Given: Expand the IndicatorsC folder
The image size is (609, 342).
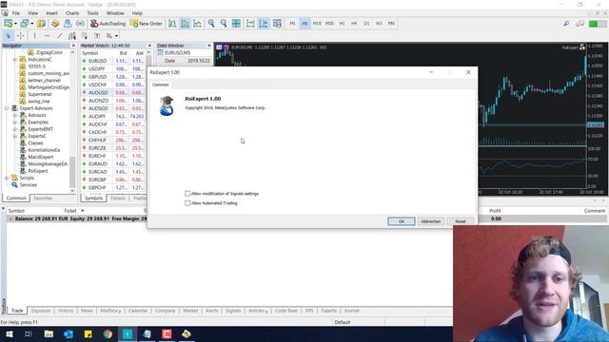Looking at the screenshot, I should [15, 60].
